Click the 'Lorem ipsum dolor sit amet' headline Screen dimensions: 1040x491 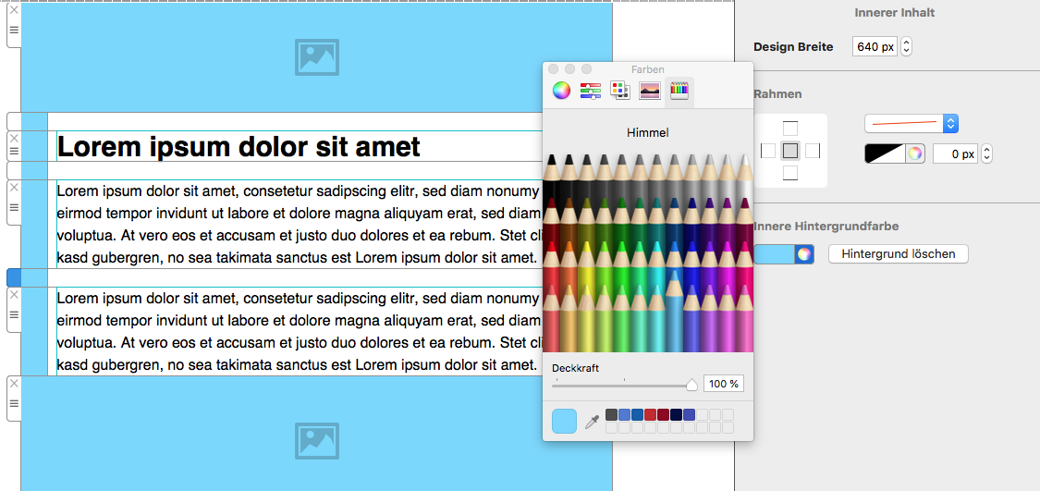[x=239, y=147]
